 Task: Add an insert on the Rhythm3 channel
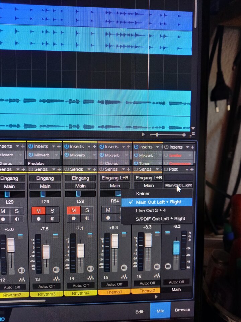click(x=59, y=146)
